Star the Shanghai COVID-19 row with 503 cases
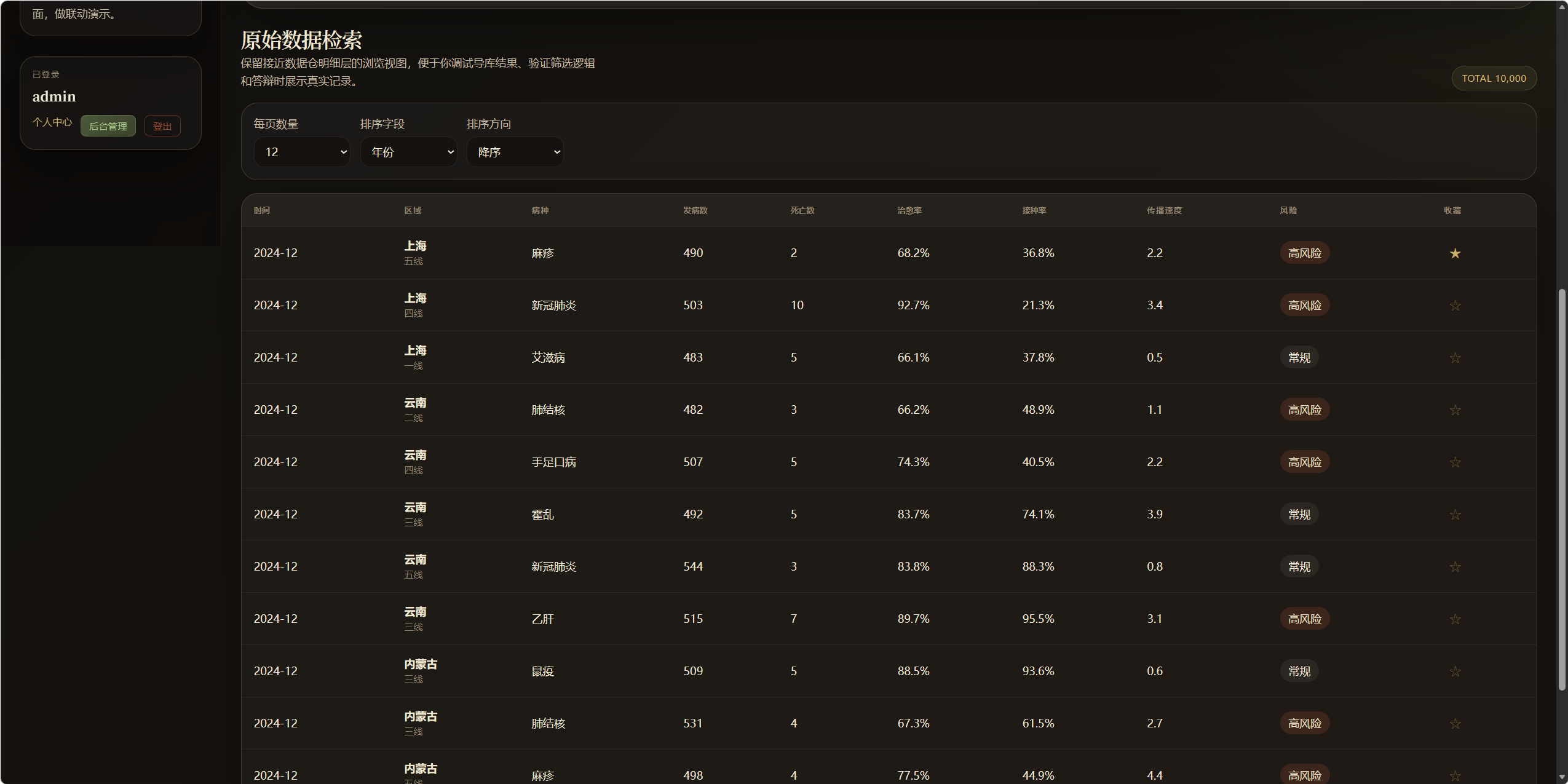This screenshot has height=784, width=1568. 1454,306
